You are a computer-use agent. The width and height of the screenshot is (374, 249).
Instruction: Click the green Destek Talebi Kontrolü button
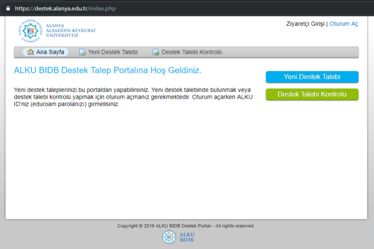312,94
